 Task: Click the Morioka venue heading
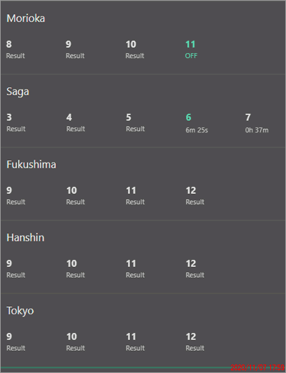pos(26,19)
